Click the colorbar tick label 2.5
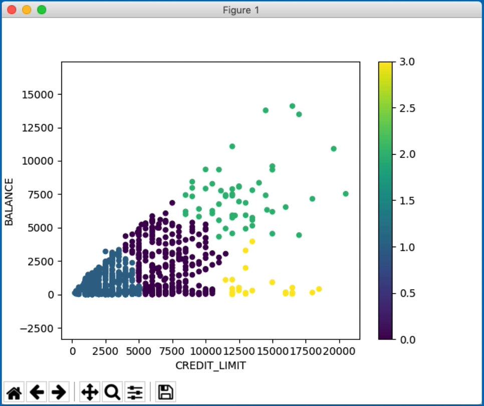484x406 pixels. [407, 108]
